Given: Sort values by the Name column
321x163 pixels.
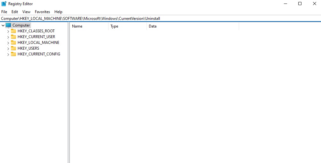Looking at the screenshot, I should pyautogui.click(x=89, y=26).
